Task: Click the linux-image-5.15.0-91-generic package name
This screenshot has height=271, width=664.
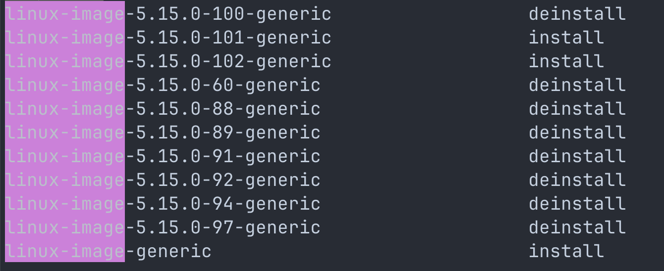Action: pos(163,156)
